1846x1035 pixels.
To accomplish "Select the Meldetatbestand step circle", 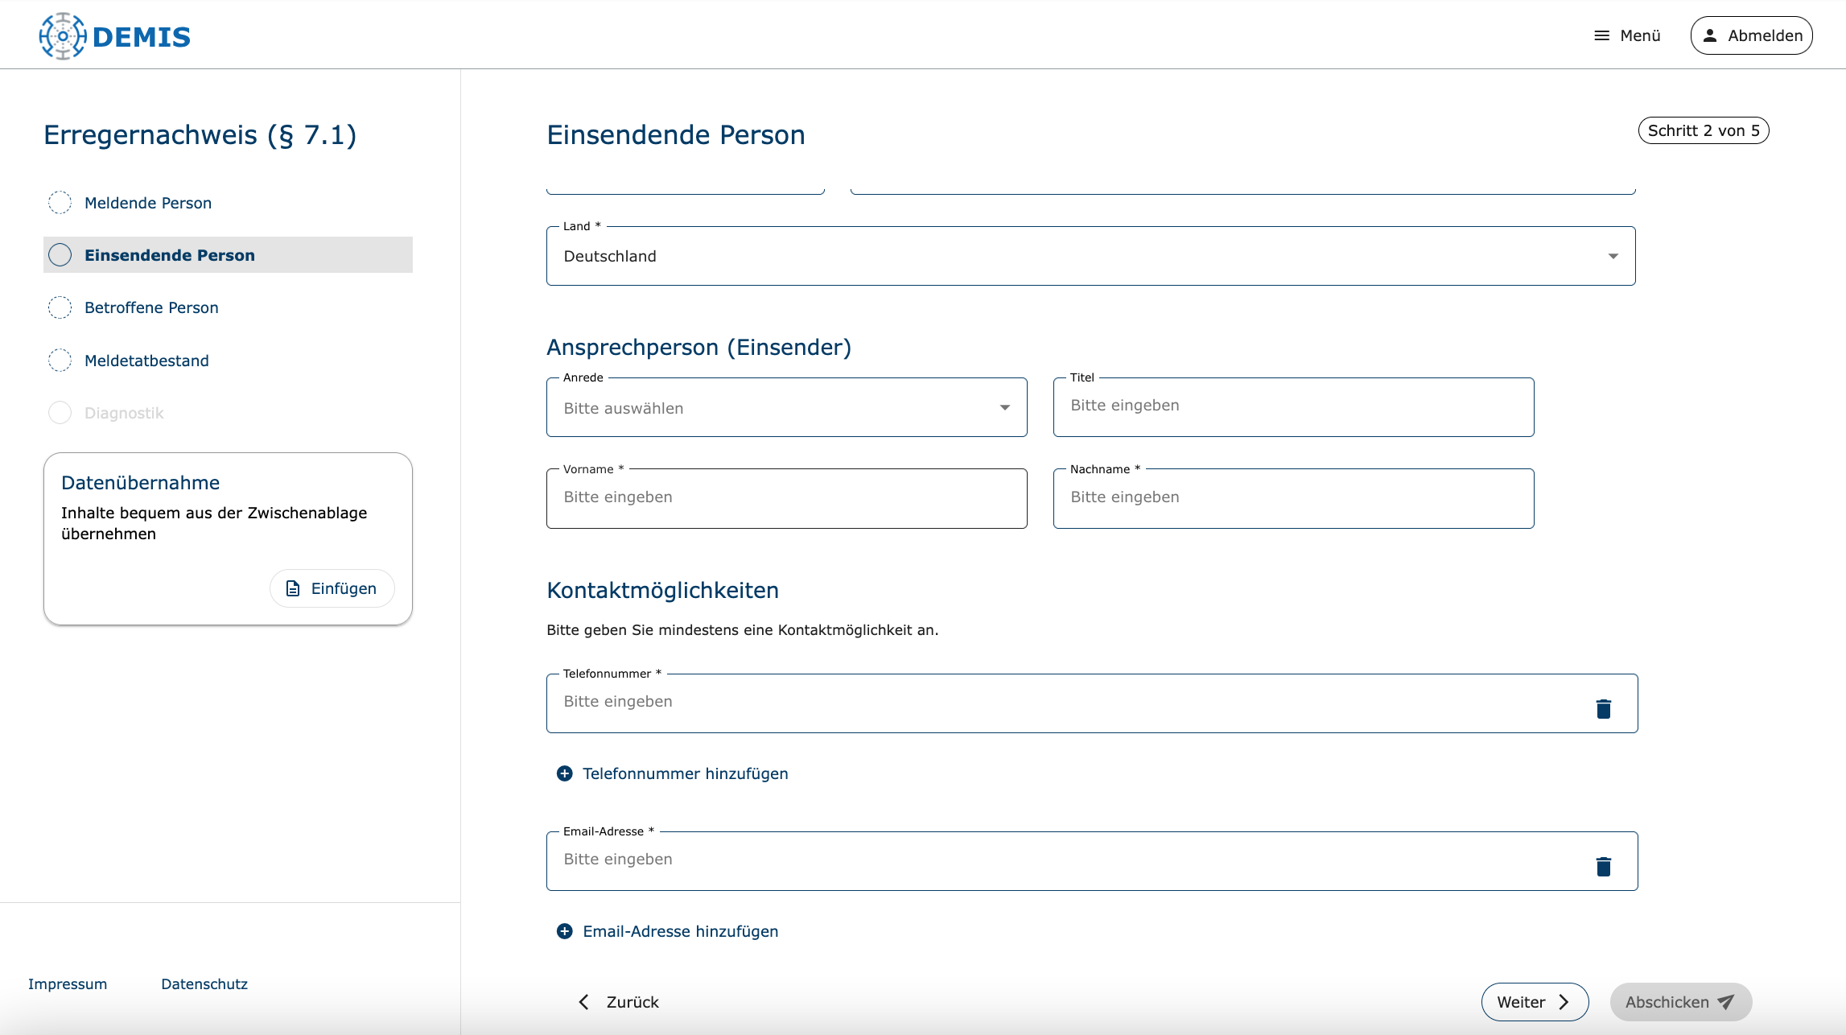I will click(60, 361).
